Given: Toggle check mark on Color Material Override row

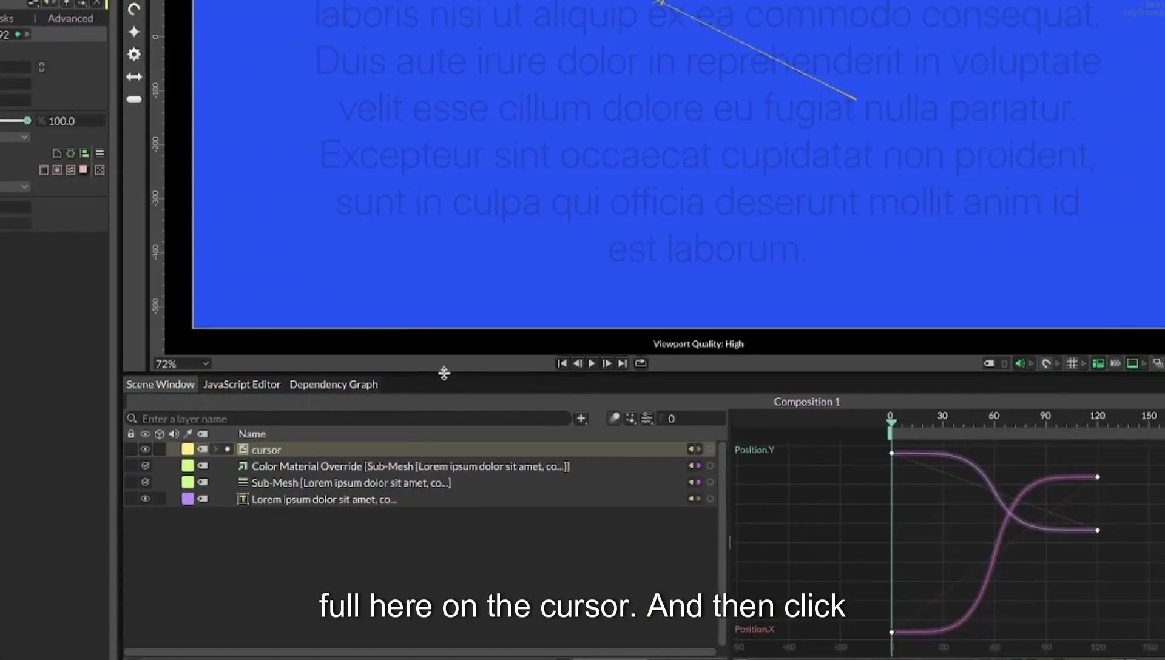Looking at the screenshot, I should pos(145,466).
